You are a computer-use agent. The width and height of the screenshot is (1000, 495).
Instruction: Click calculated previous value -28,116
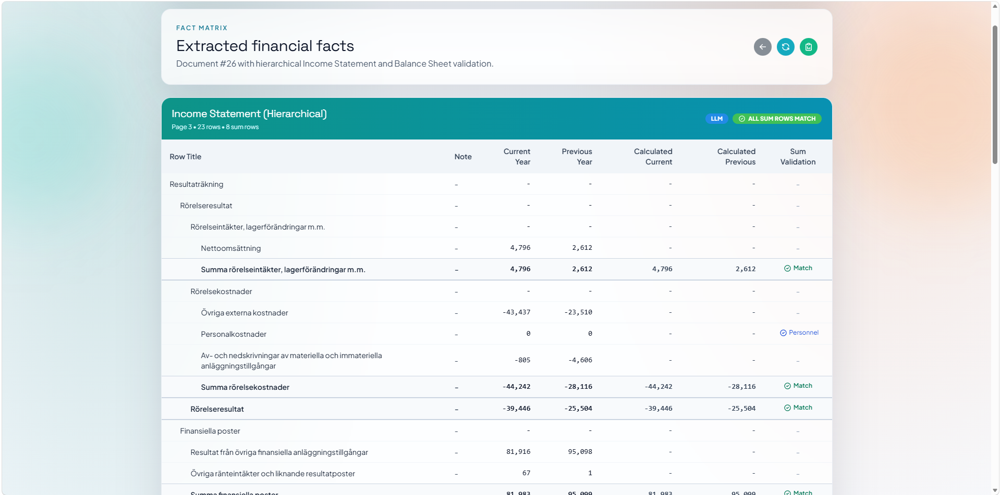coord(741,387)
